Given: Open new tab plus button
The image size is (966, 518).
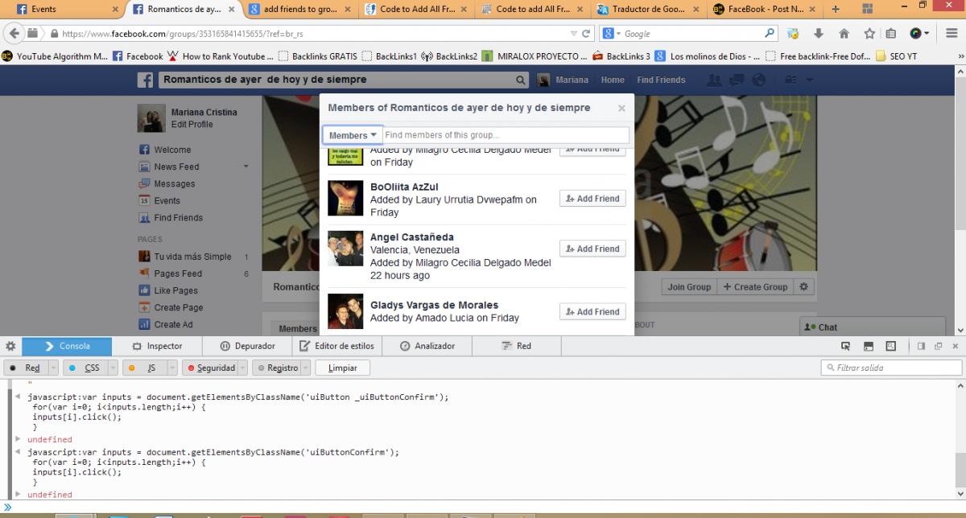Looking at the screenshot, I should 836,10.
